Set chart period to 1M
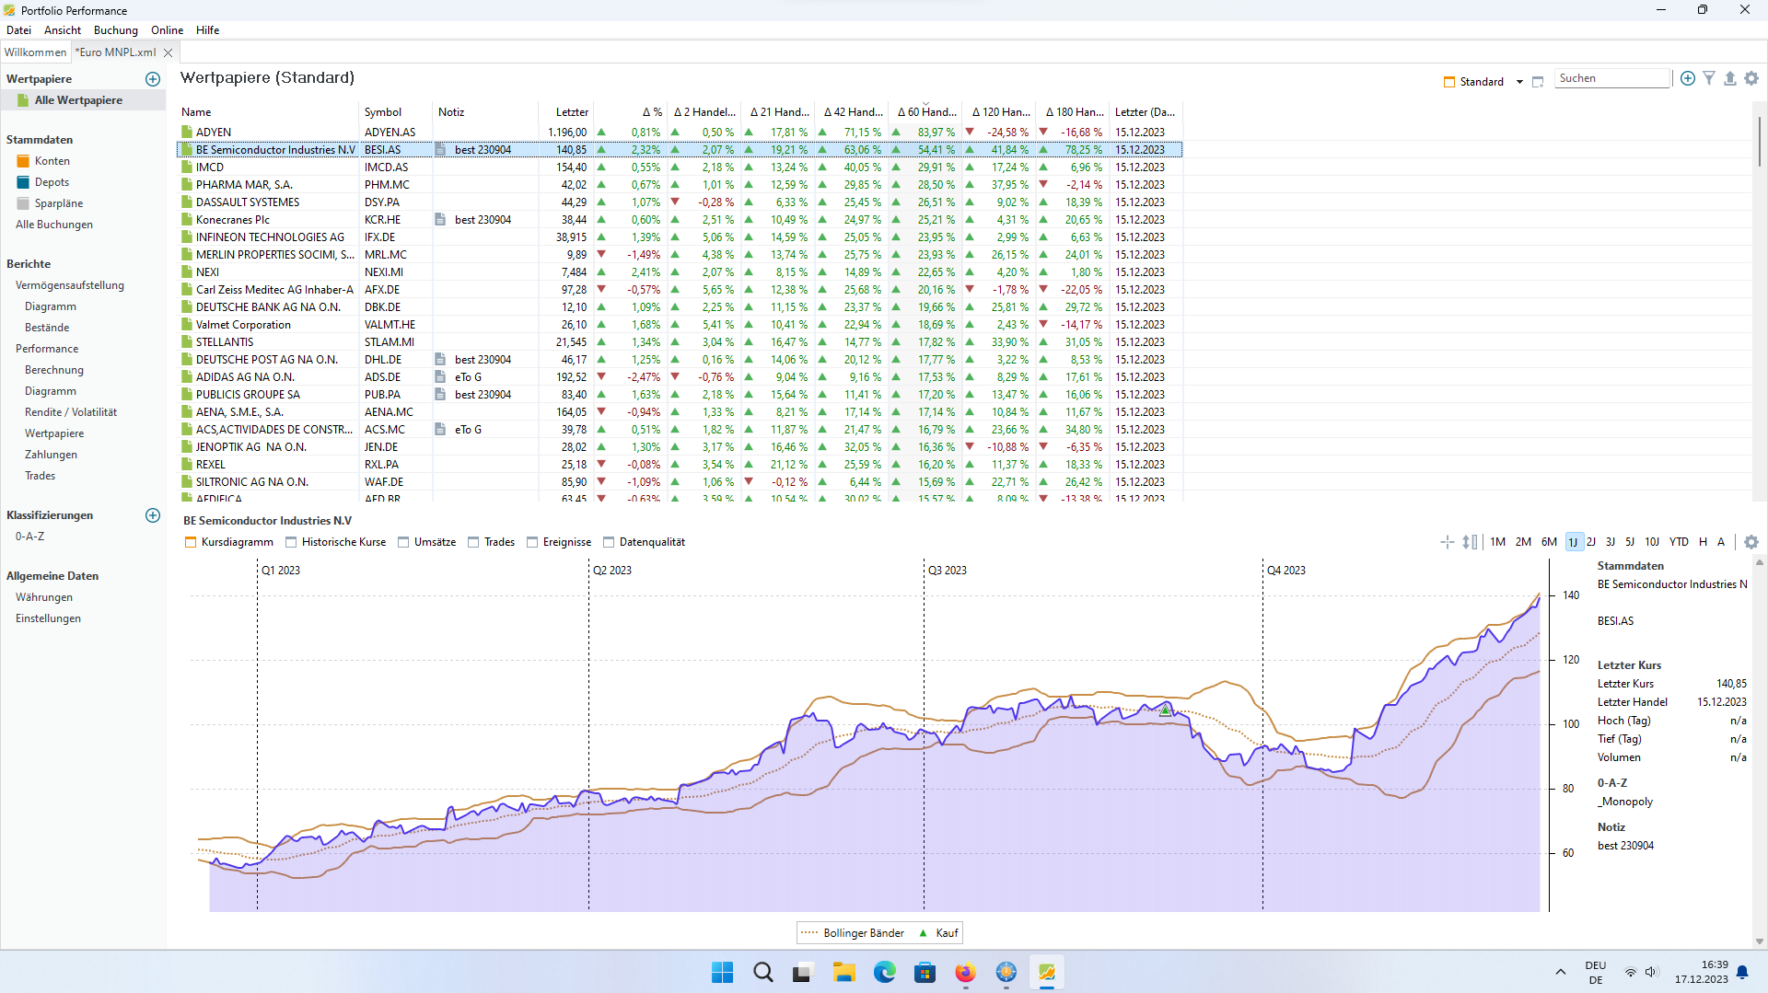This screenshot has height=993, width=1768. pos(1498,542)
